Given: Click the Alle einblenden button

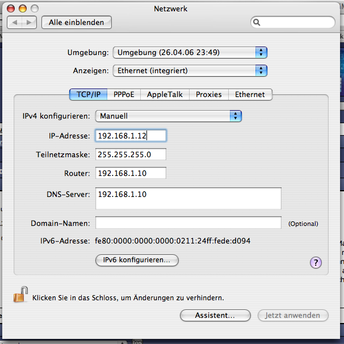Looking at the screenshot, I should (x=77, y=22).
